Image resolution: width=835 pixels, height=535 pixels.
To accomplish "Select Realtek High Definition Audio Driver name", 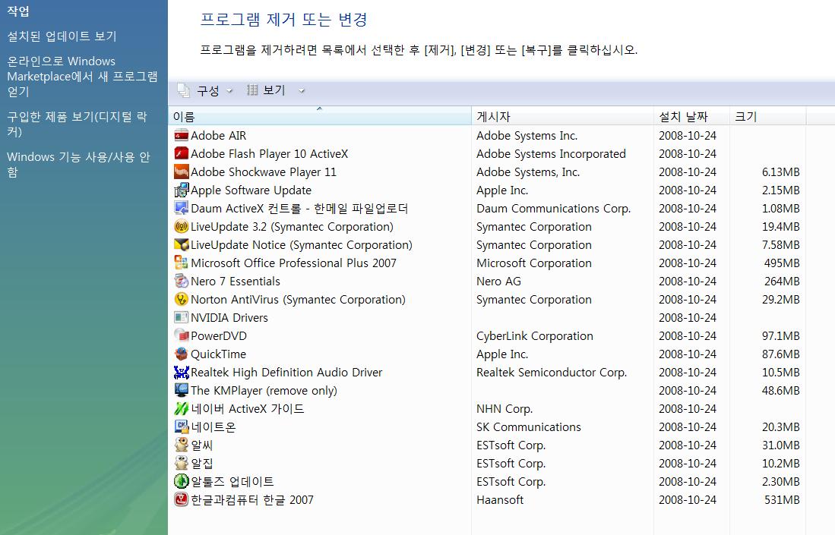I will coord(286,373).
